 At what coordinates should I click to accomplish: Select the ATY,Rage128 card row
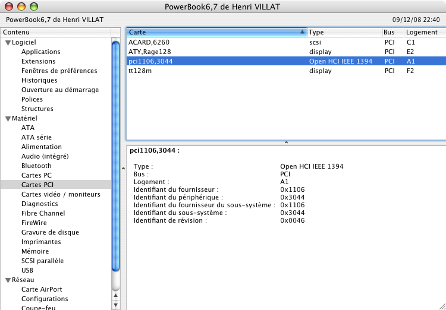[x=286, y=52]
